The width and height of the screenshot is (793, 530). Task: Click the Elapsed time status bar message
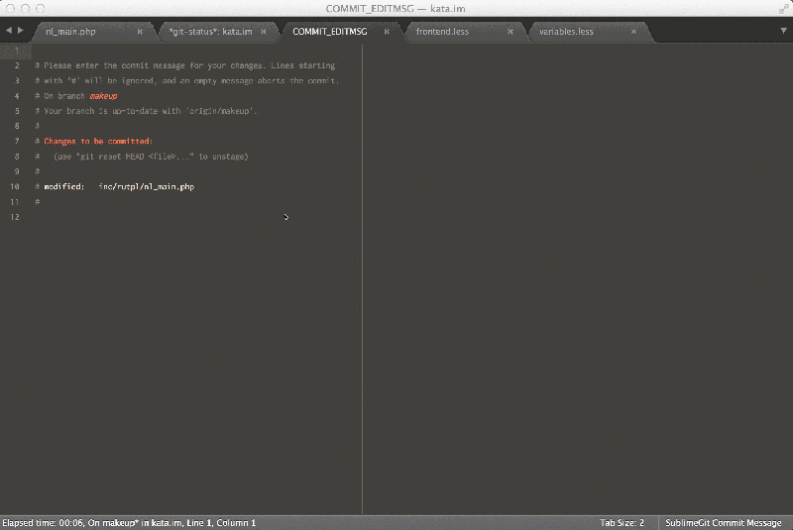point(129,522)
